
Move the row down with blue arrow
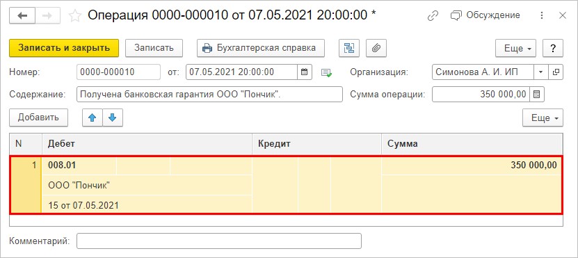tap(113, 118)
